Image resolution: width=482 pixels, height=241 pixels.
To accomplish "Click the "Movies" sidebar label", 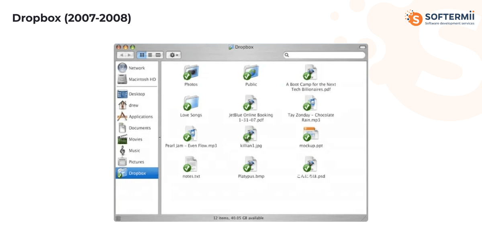I will pos(136,139).
